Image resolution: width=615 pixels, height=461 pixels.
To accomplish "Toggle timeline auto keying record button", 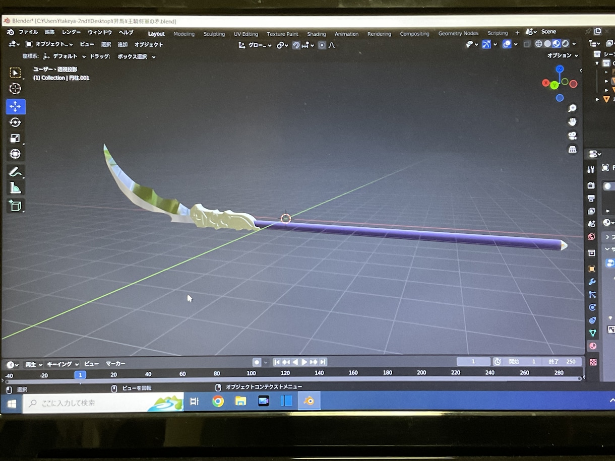I will click(257, 362).
